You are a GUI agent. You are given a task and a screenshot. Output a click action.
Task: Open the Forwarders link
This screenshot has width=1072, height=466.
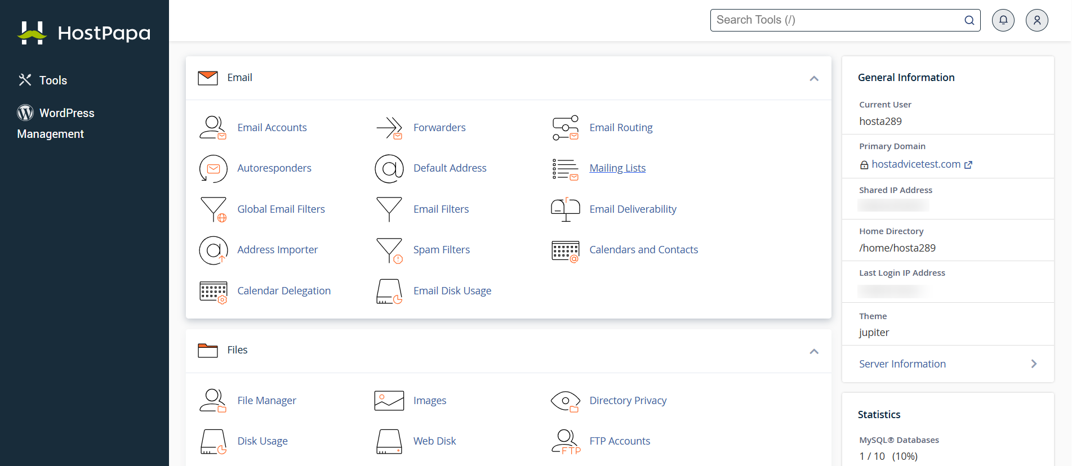[x=439, y=128]
